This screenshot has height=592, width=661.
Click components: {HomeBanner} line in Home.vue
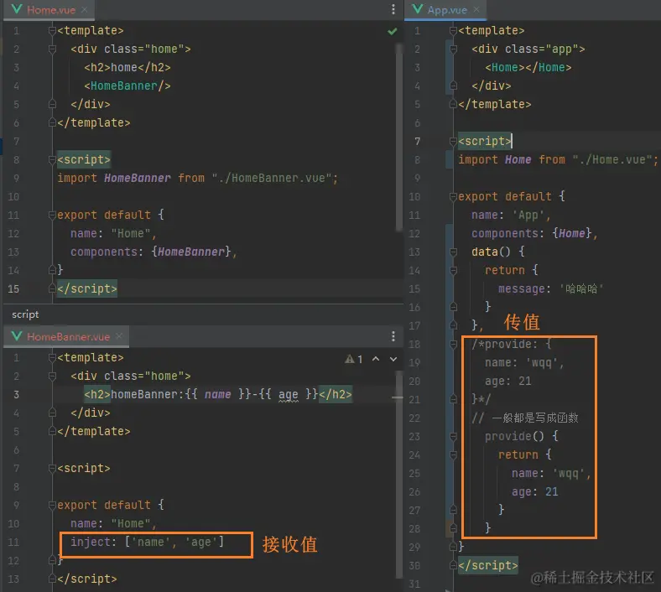[154, 252]
